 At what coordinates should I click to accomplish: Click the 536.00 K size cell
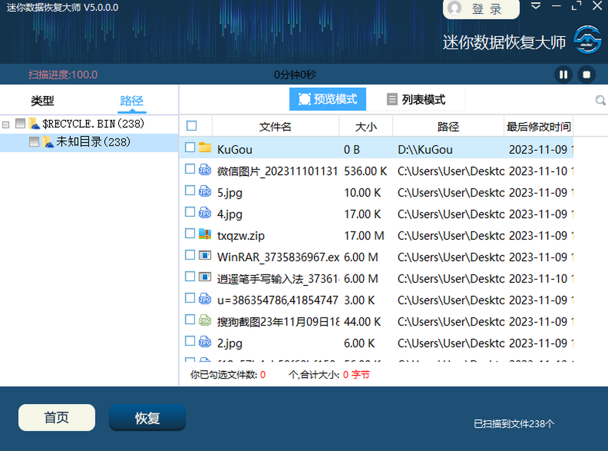365,171
